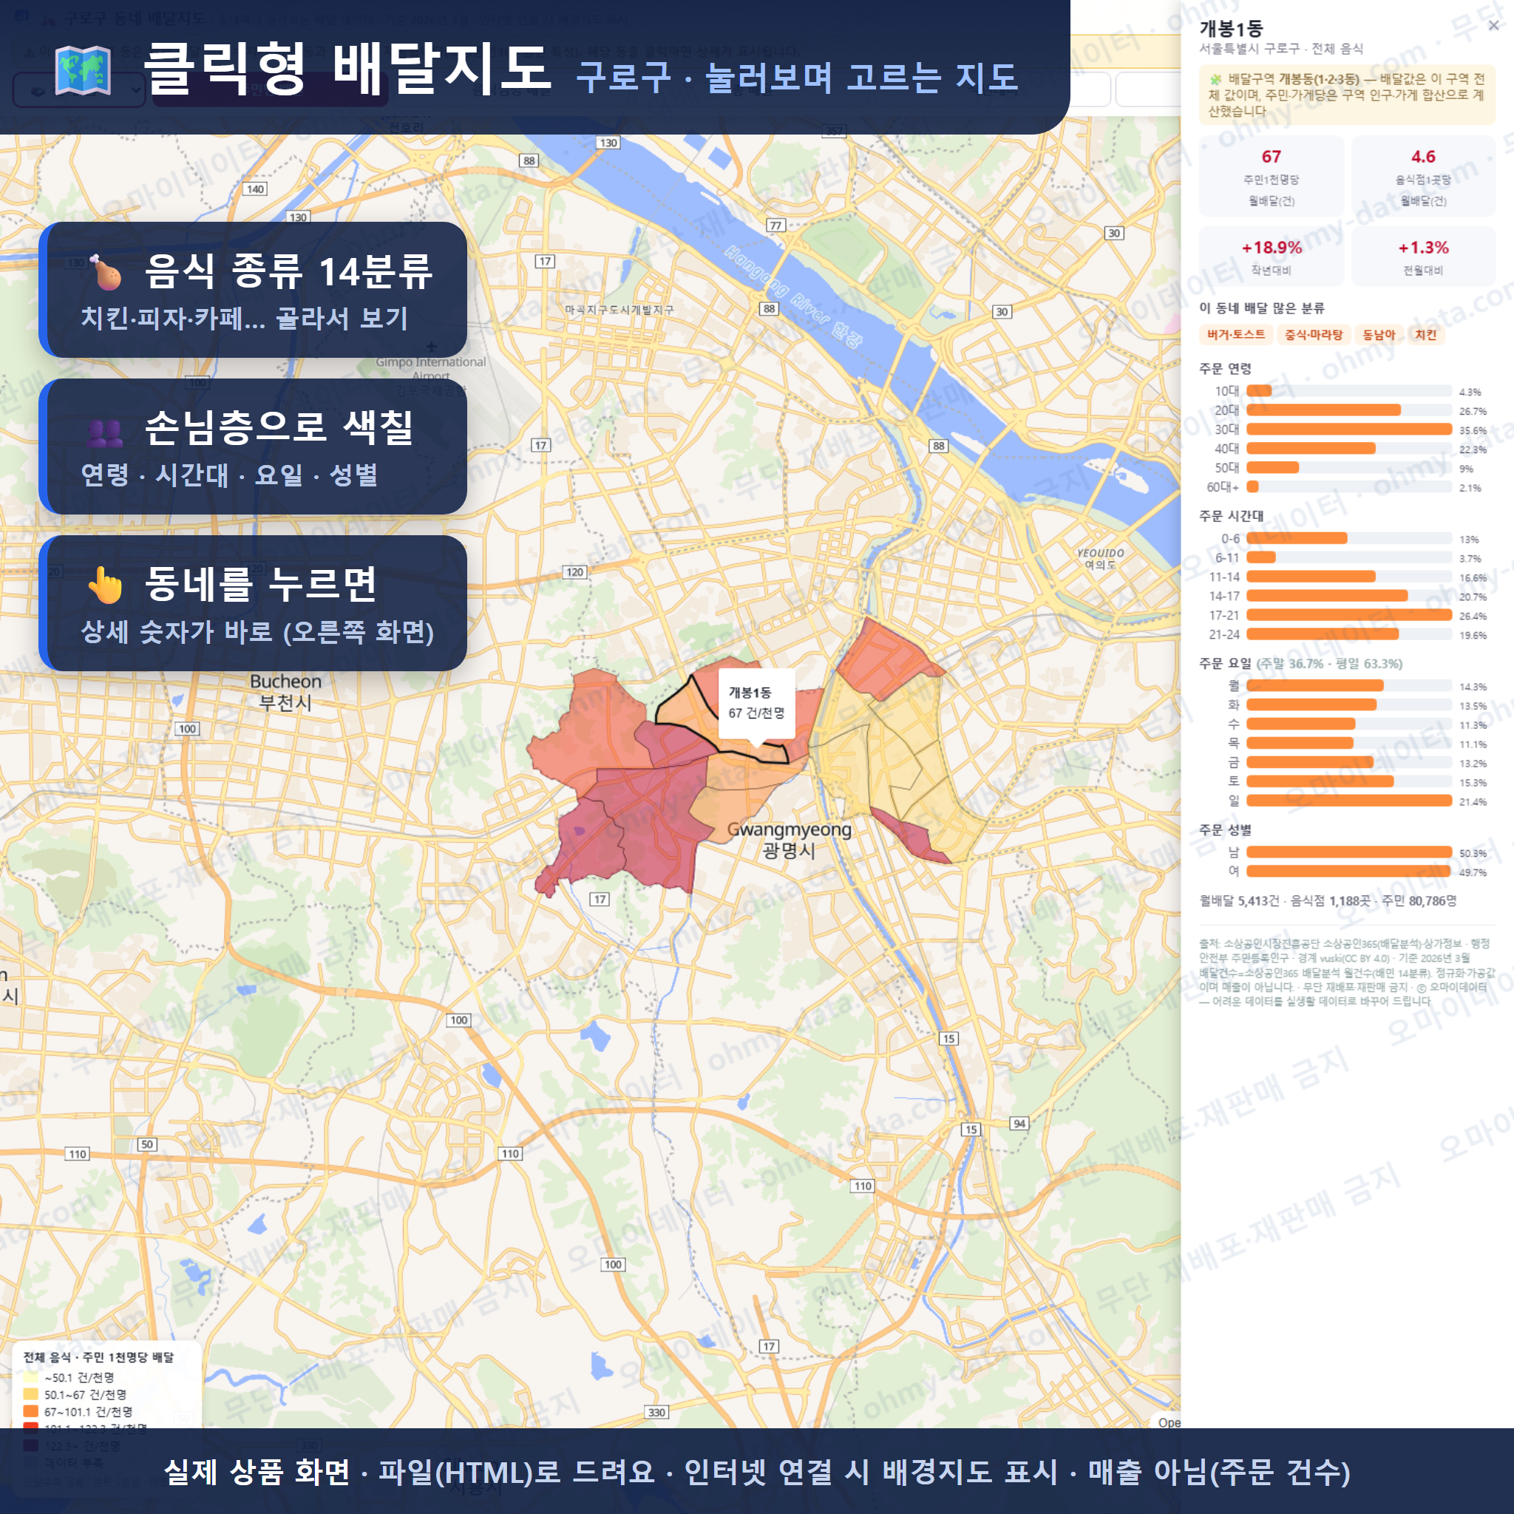Click the 67~101.1 건/천명 legend swatch
The height and width of the screenshot is (1514, 1514).
[30, 1412]
